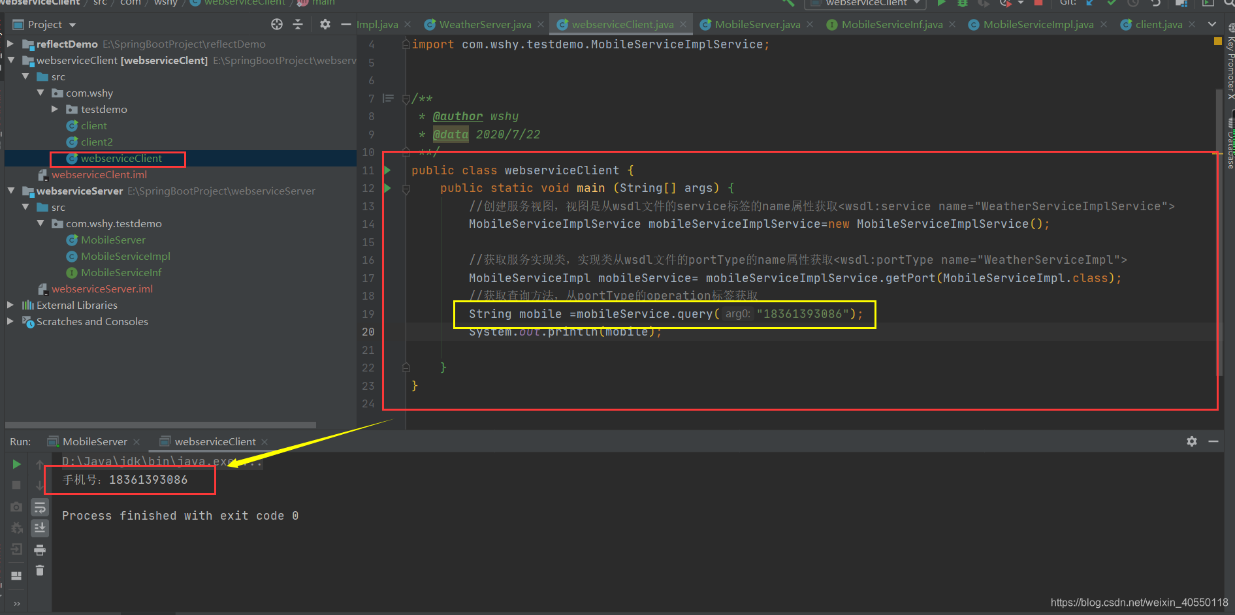The image size is (1235, 615).
Task: Click the yellow inspection warning indicator
Action: pyautogui.click(x=1217, y=41)
